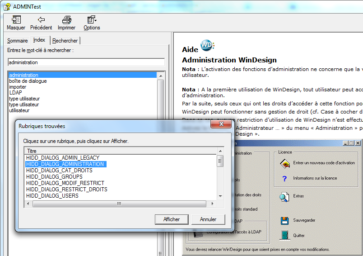
Task: Click the keyword search input field
Action: 86,62
